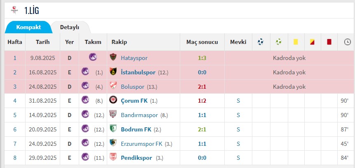Click the goals football icon column header
Viewport: 355px width, 168px height.
(x=261, y=42)
